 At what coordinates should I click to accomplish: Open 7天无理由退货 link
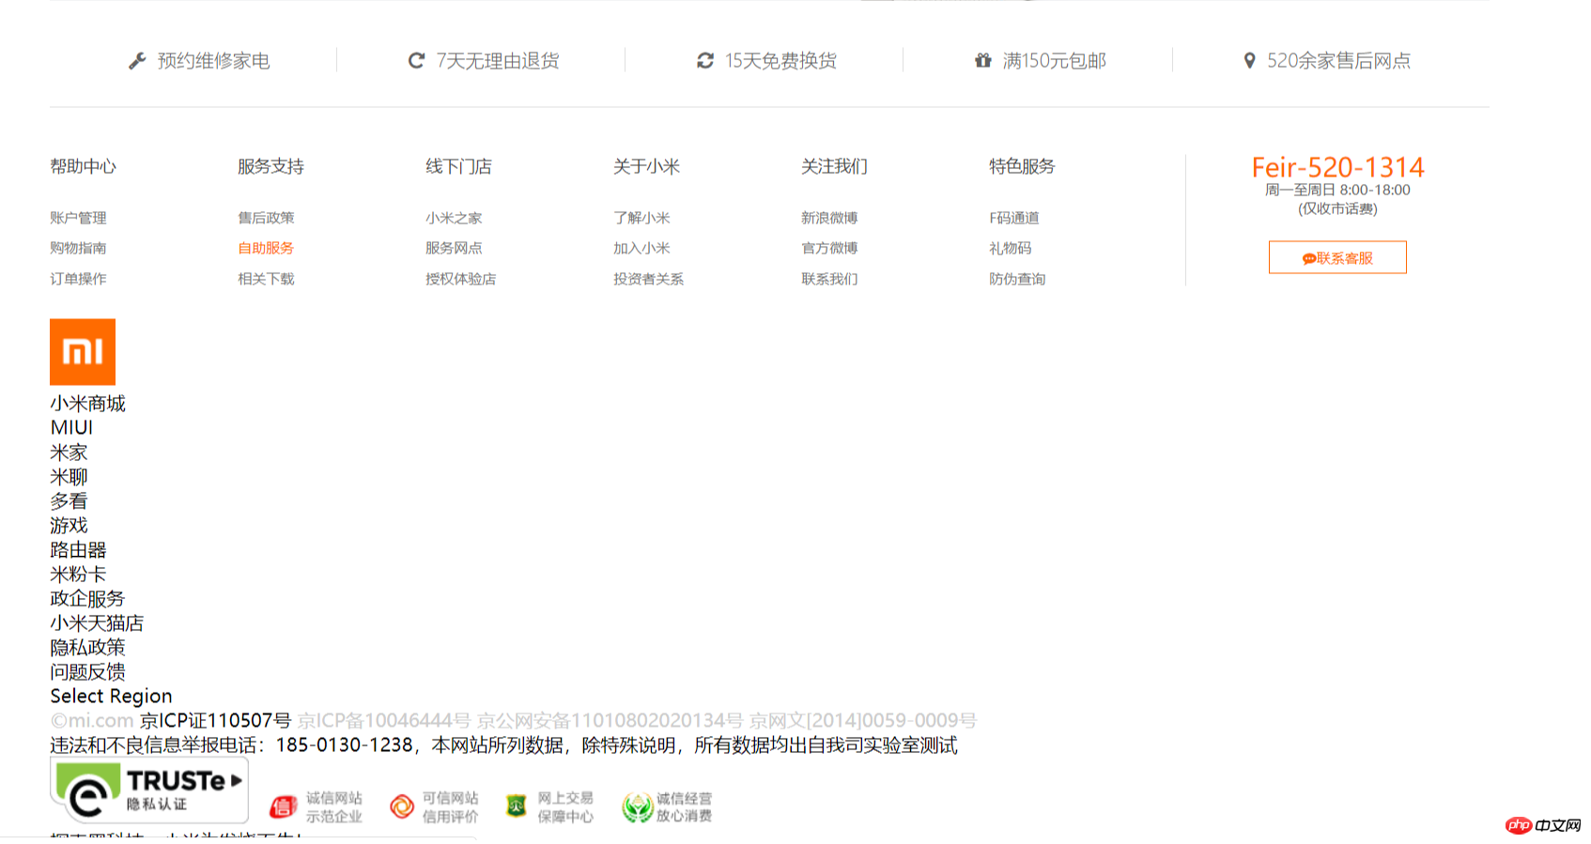click(498, 61)
